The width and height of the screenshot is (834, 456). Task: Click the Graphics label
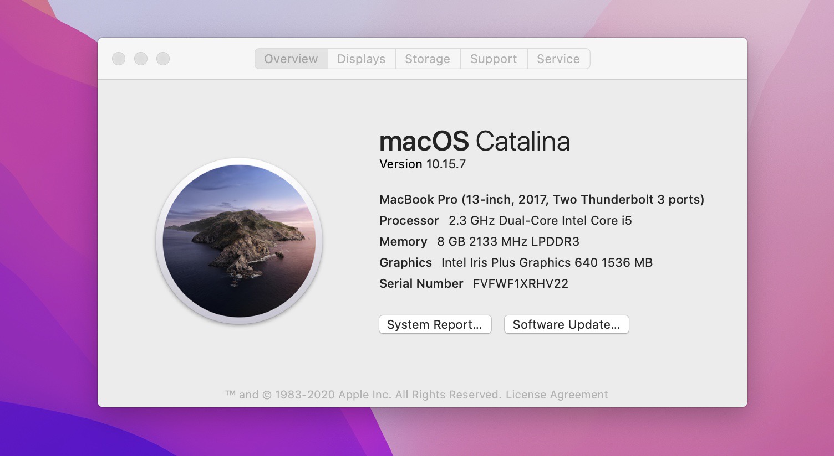[x=405, y=262]
